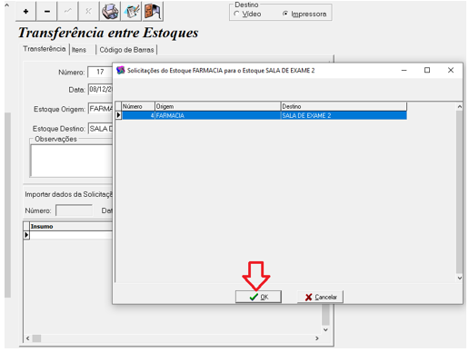Click the Número column header
The height and width of the screenshot is (352, 469).
(138, 106)
